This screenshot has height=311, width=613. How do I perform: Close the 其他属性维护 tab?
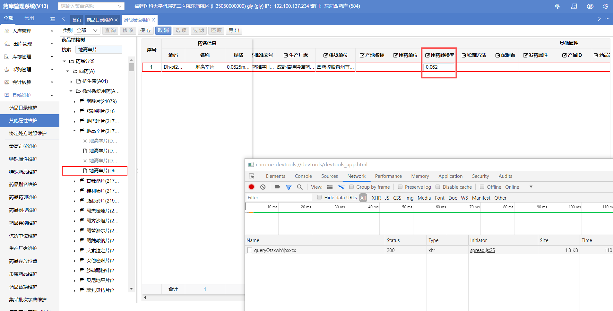(153, 20)
